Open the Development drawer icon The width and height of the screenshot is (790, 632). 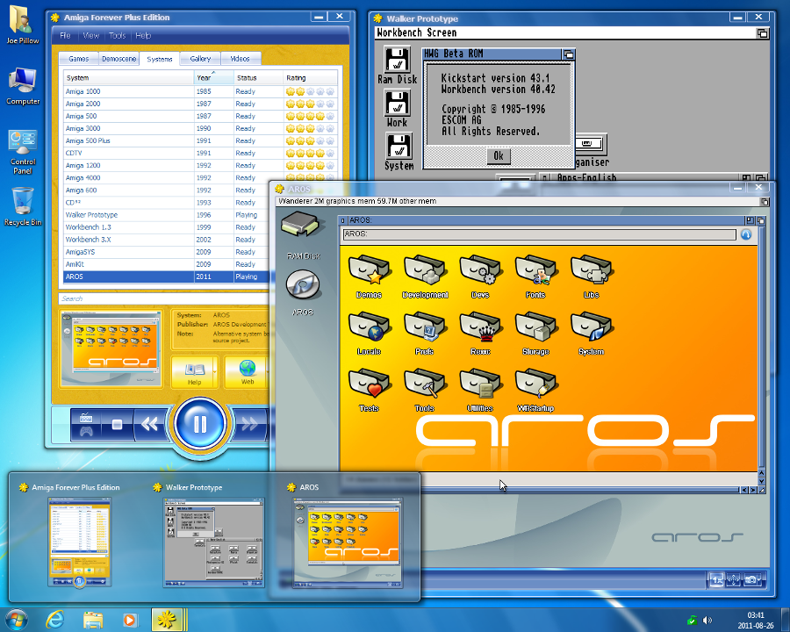pyautogui.click(x=425, y=273)
